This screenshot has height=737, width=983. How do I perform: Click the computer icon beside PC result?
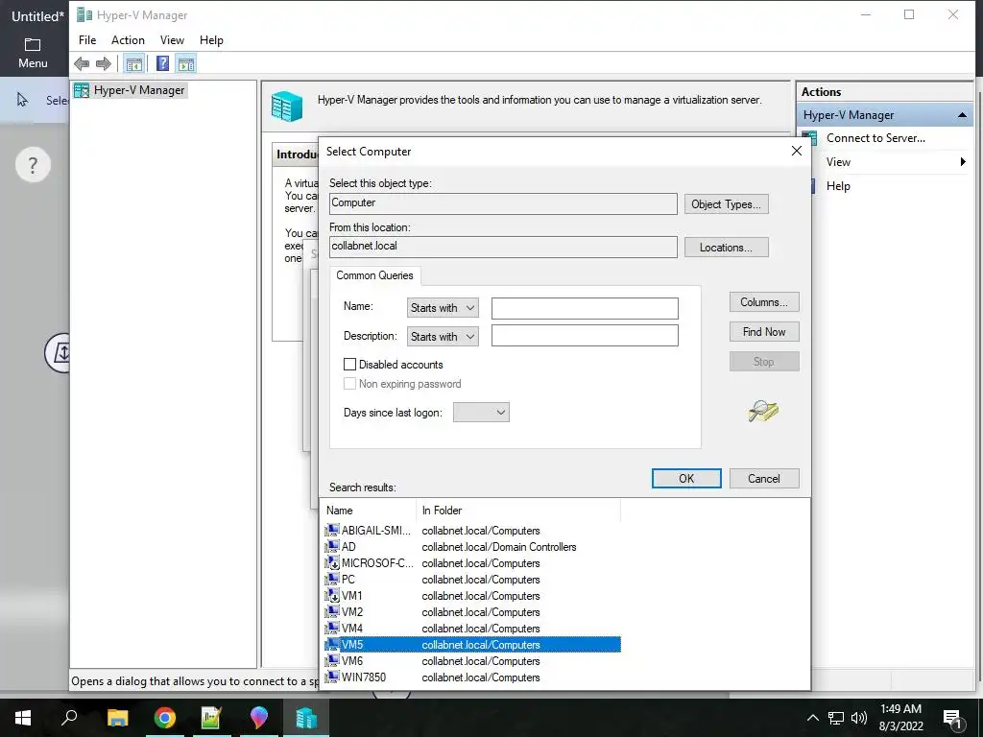tap(332, 579)
